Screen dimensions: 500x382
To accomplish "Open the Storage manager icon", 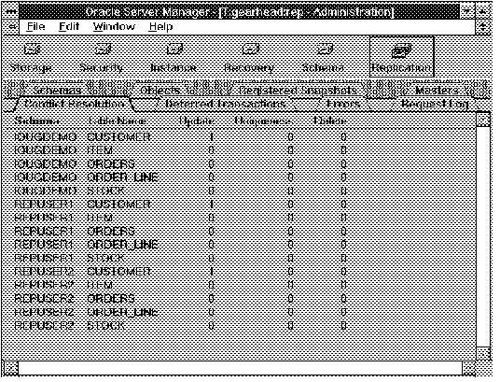I will pyautogui.click(x=32, y=58).
